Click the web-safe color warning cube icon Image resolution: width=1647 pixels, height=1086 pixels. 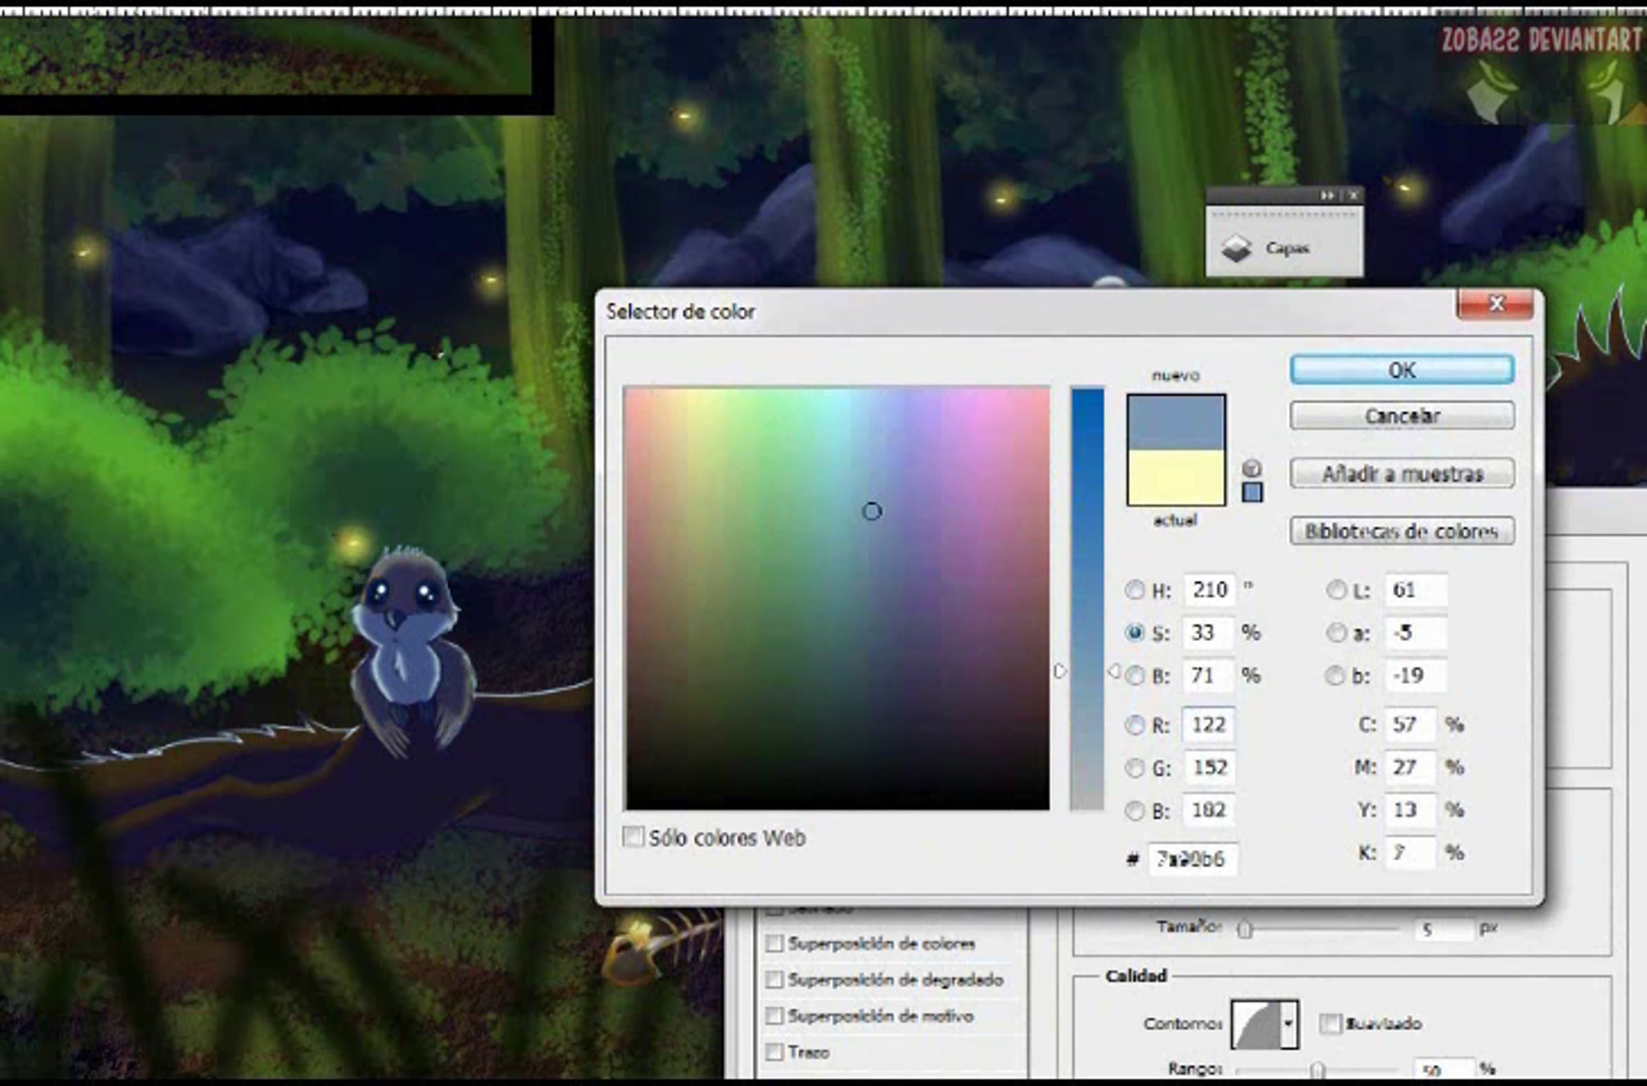[1251, 467]
